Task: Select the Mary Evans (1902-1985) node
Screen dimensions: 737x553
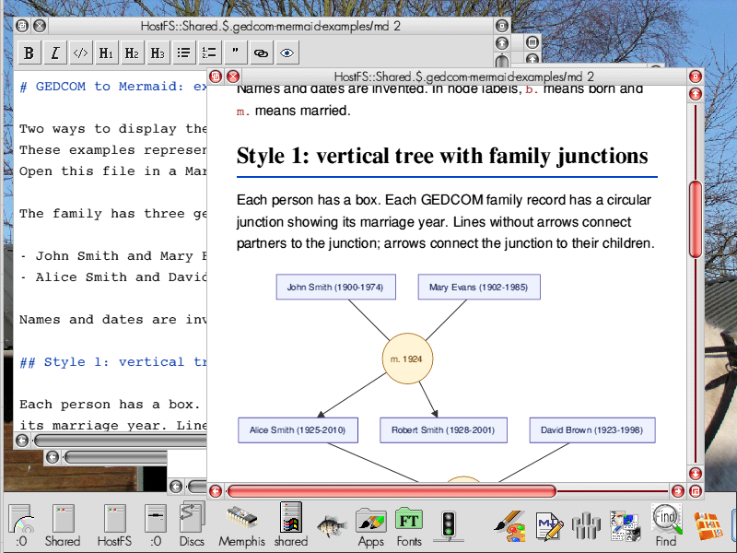Action: point(479,287)
